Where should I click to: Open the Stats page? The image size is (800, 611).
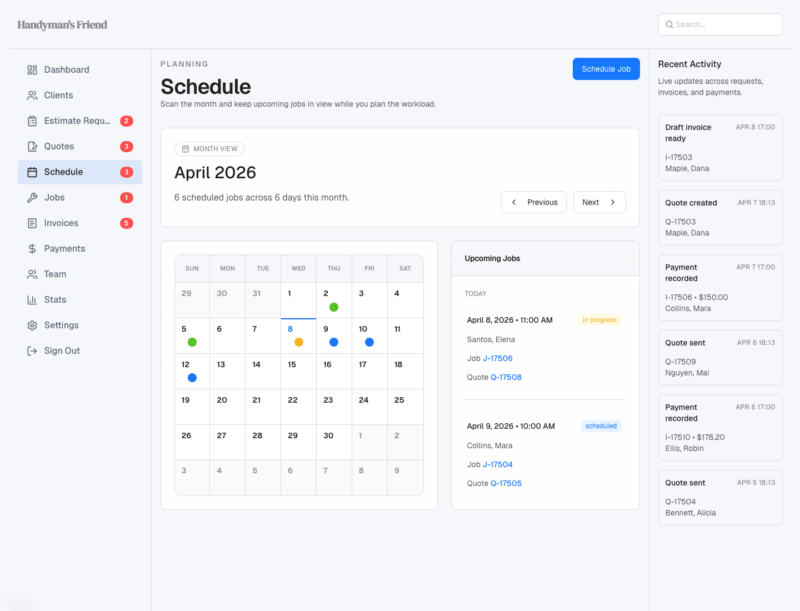point(80,300)
